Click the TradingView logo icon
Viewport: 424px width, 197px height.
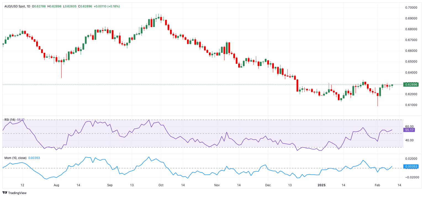pos(5,193)
